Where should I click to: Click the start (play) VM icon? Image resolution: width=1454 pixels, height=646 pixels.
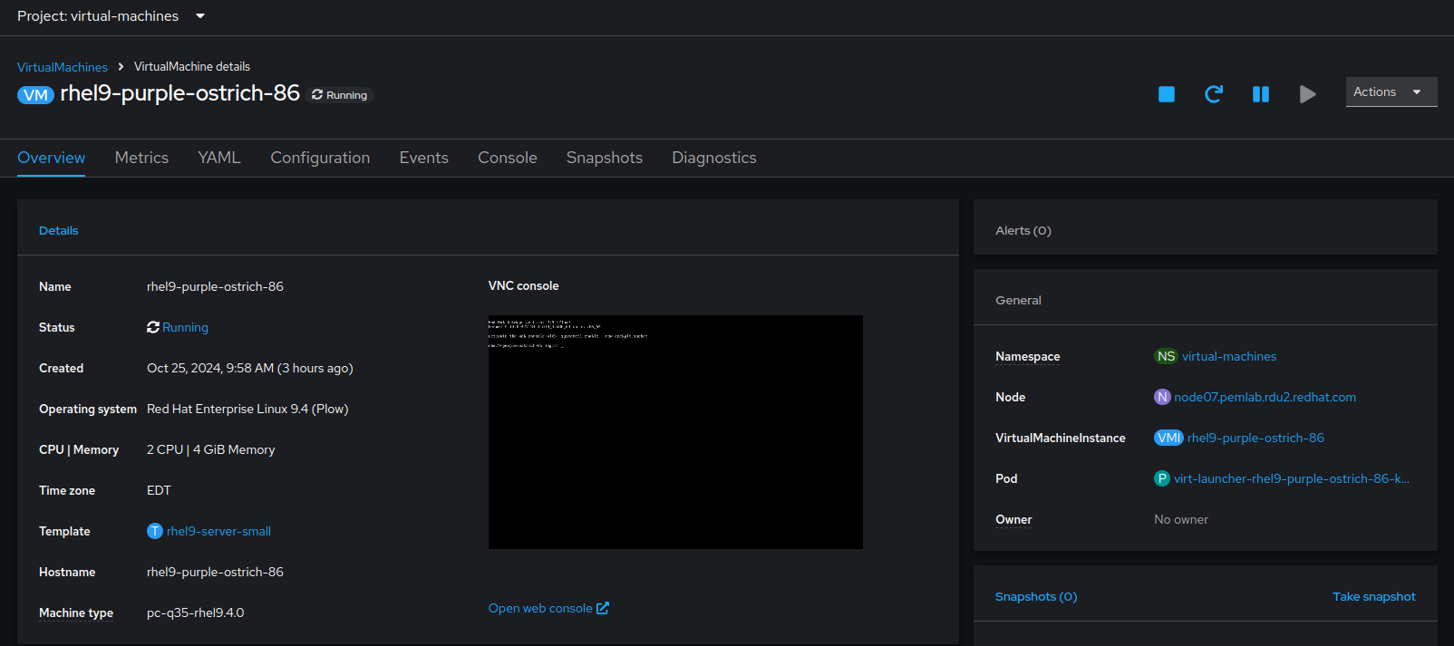click(1307, 94)
